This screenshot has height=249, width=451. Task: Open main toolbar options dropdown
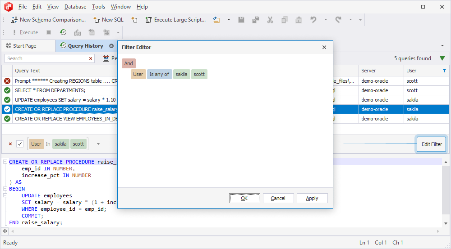point(360,20)
